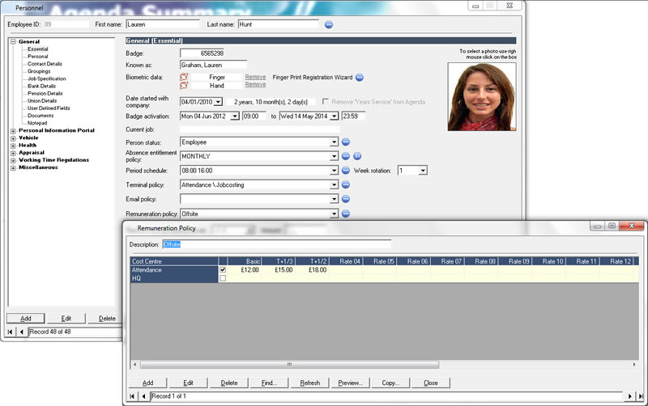The image size is (648, 406).
Task: Toggle Remove 'Years Service' from Agenda checkbox
Action: pos(326,102)
